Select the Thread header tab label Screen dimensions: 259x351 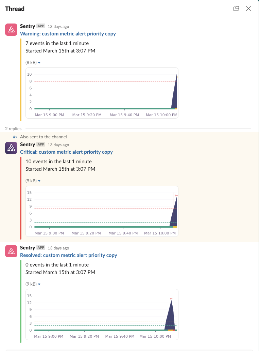tap(15, 9)
